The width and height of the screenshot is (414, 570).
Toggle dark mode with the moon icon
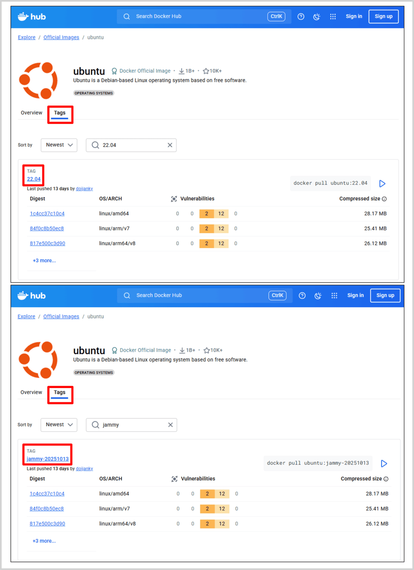click(x=317, y=16)
